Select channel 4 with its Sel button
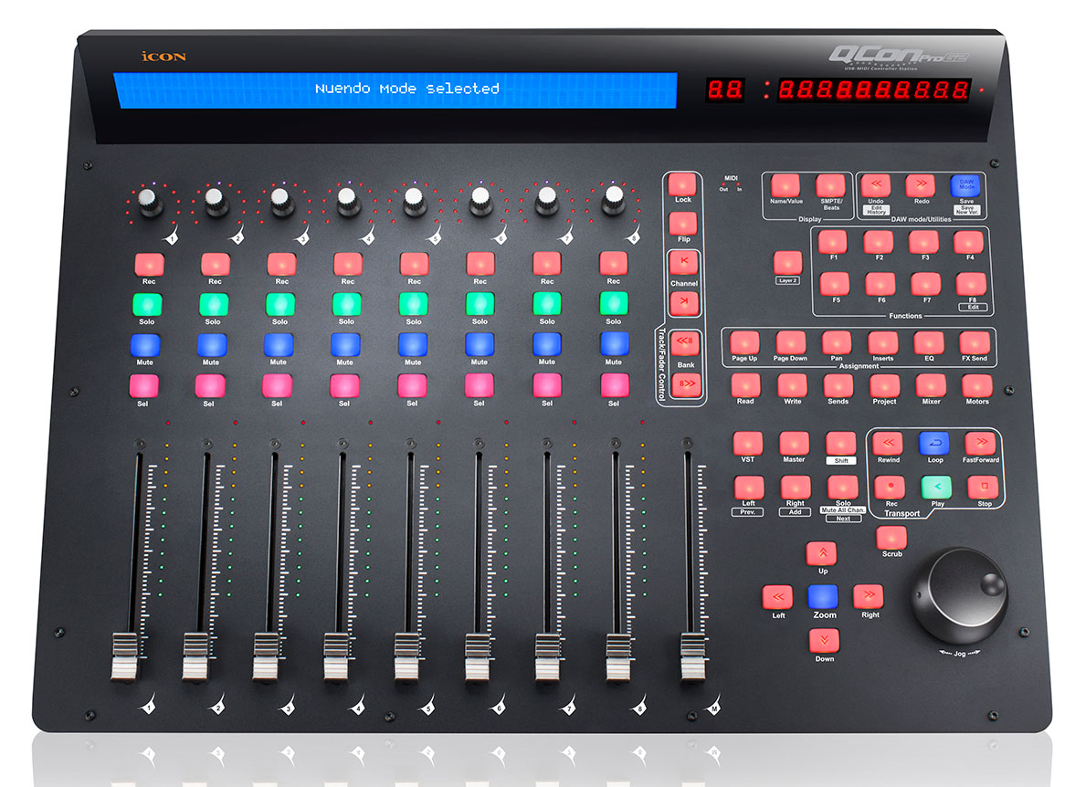Screen dimensions: 1086x787 click(344, 385)
